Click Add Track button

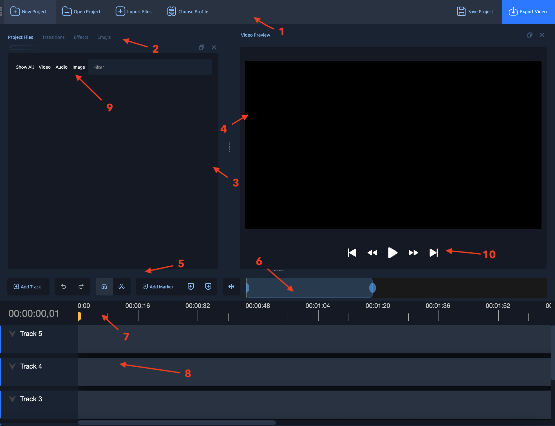(28, 286)
